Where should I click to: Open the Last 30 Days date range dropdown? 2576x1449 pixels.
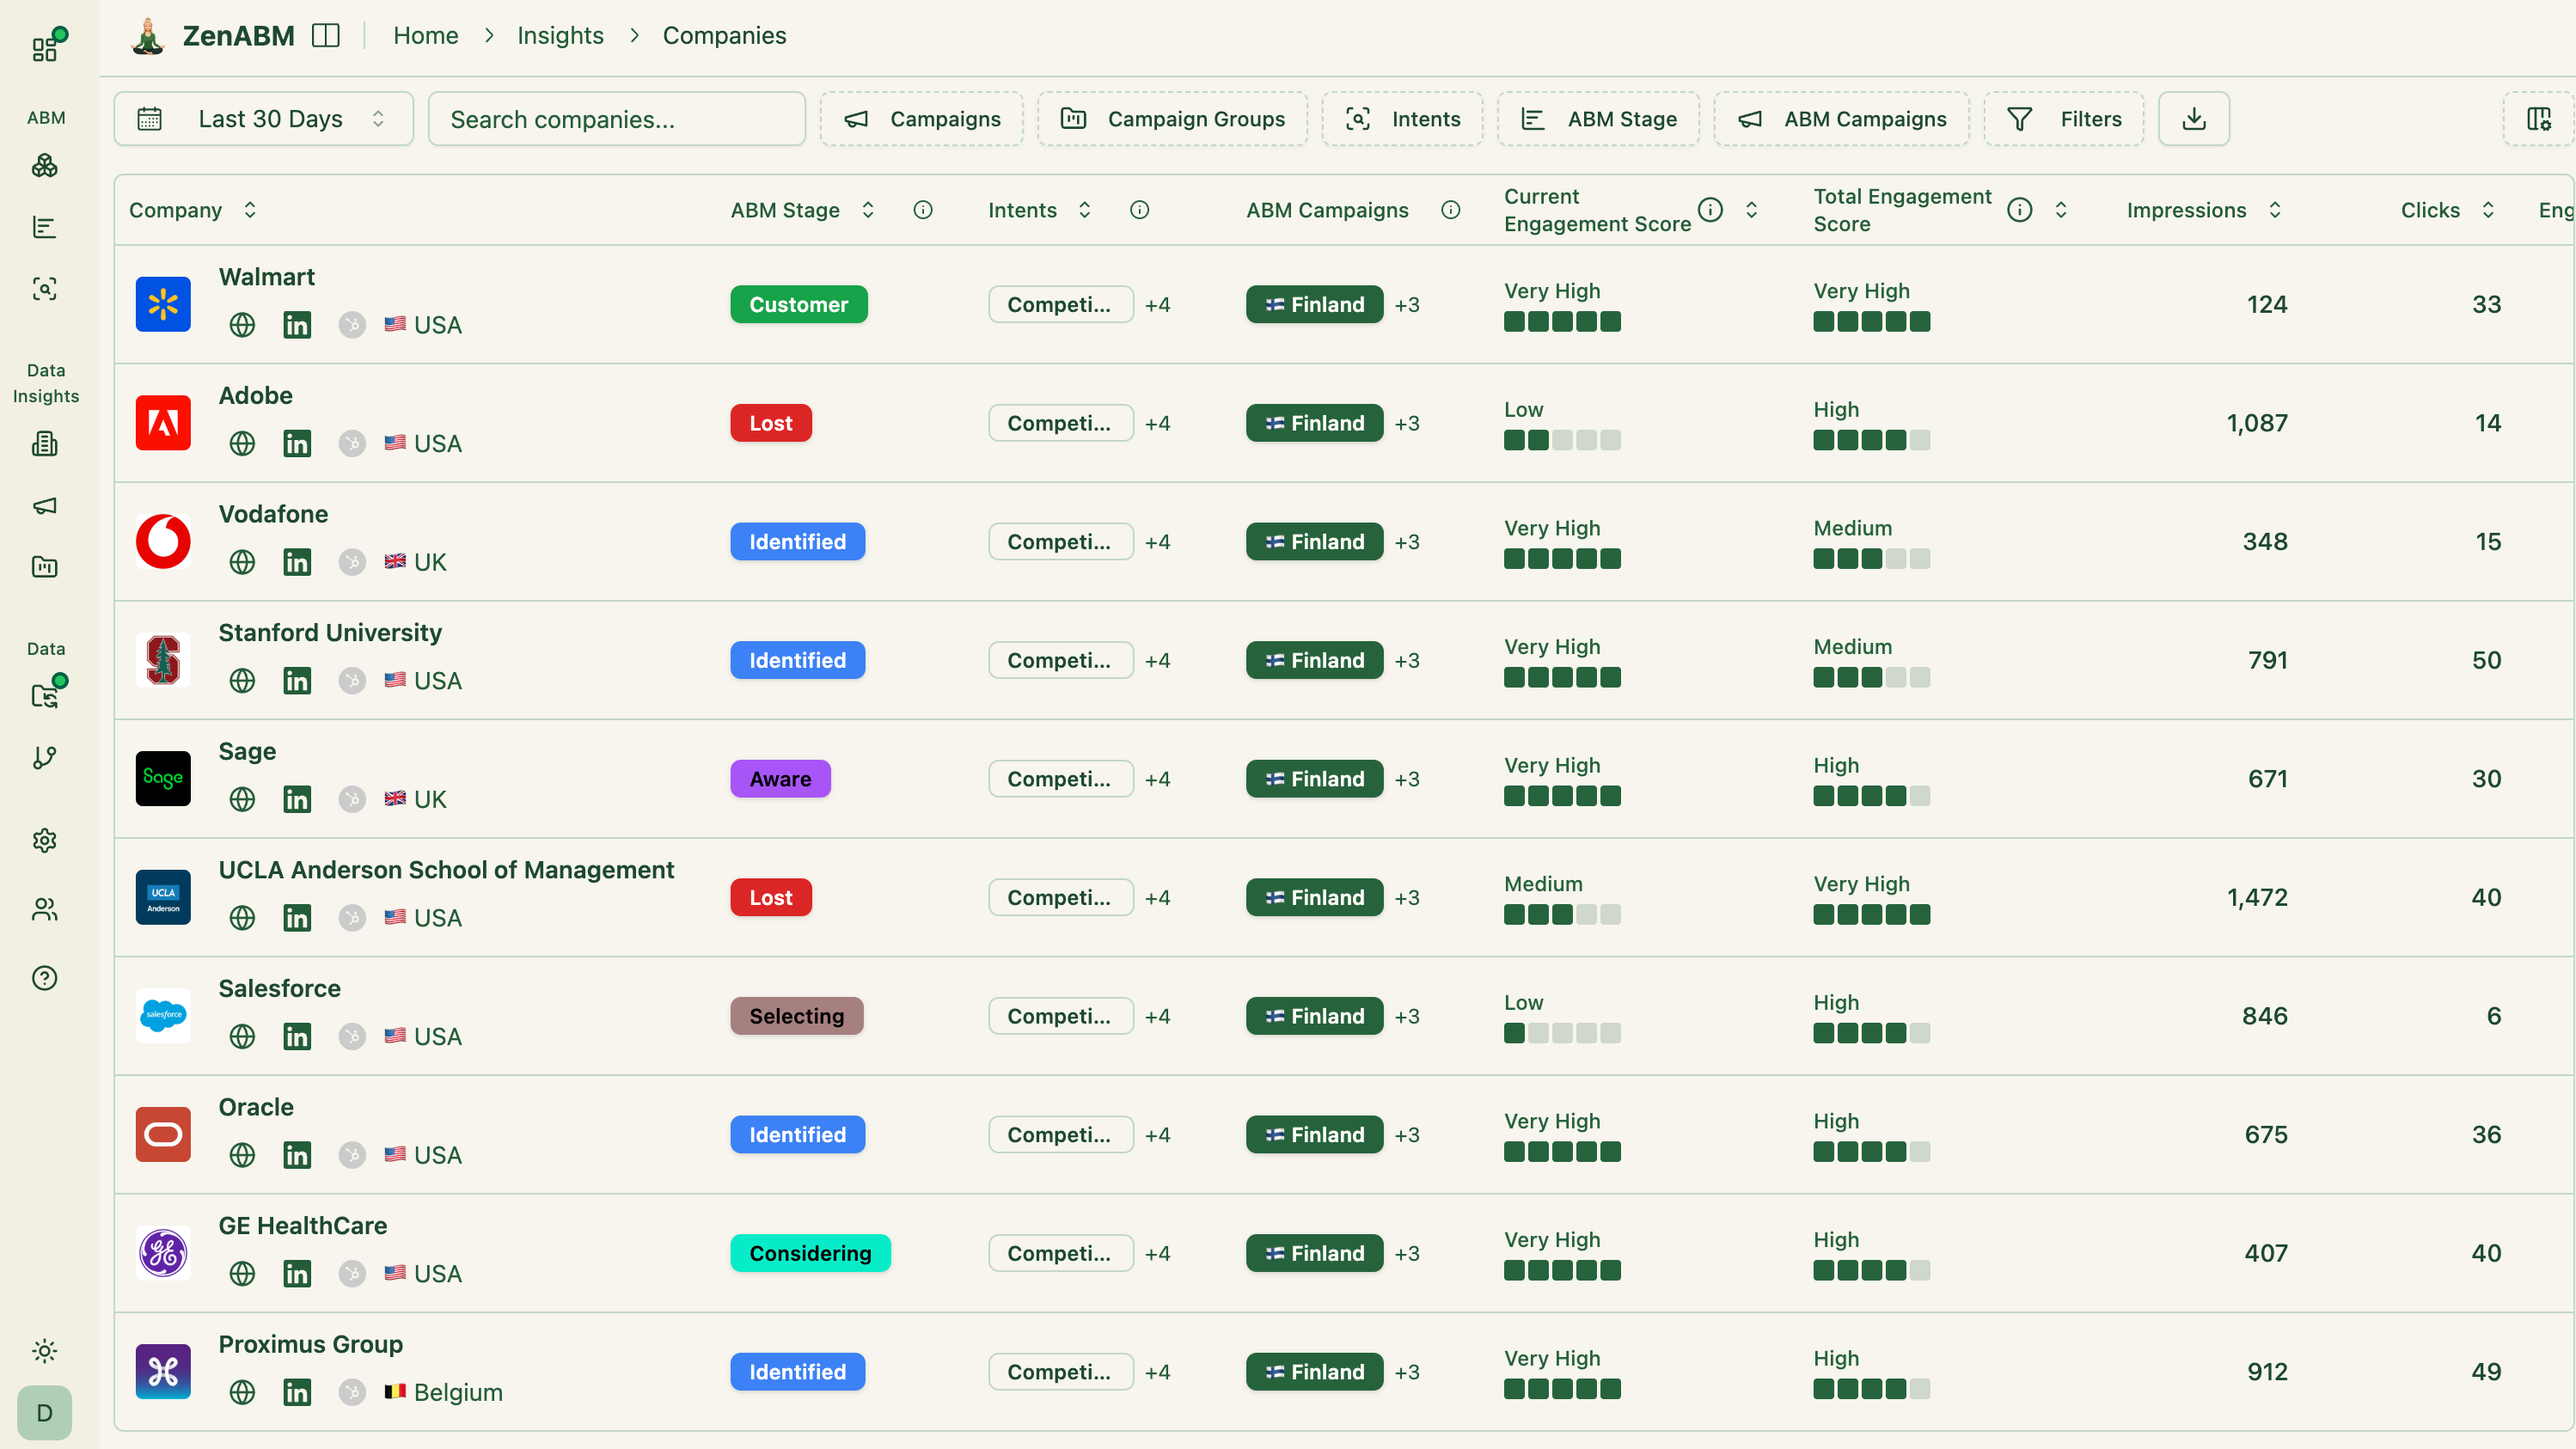(264, 119)
